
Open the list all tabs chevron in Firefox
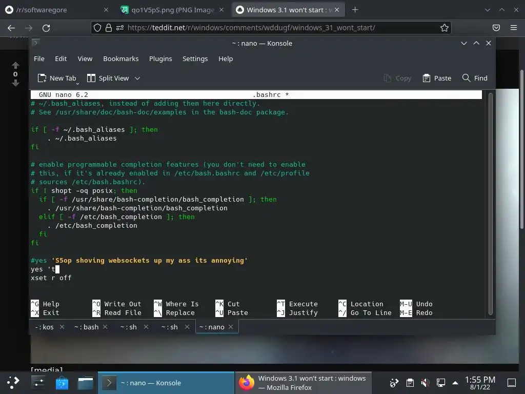coord(488,10)
